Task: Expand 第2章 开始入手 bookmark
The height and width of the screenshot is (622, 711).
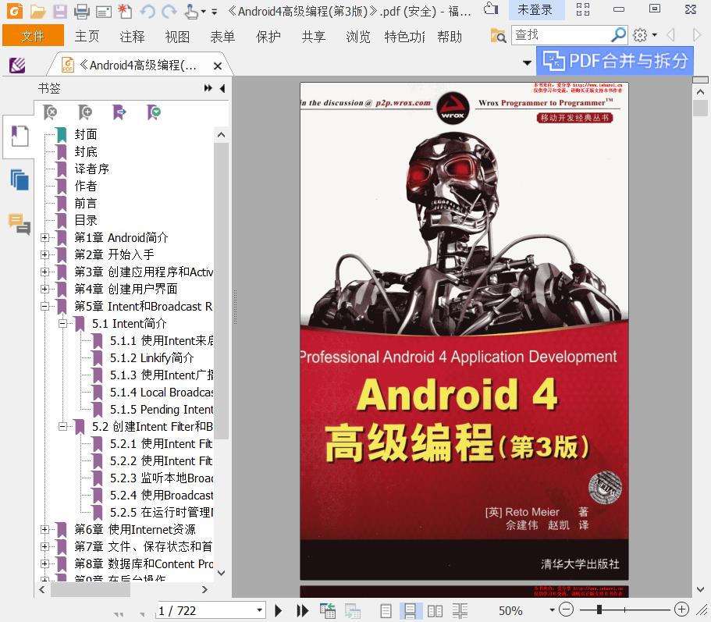Action: click(44, 254)
